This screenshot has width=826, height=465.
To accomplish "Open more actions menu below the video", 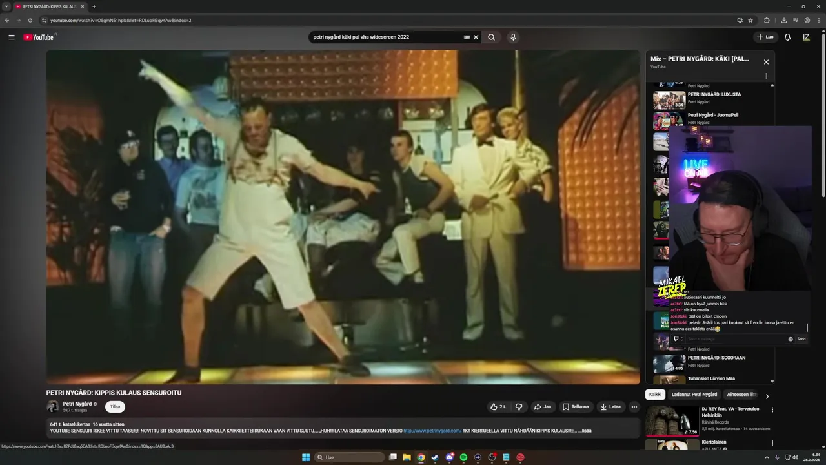I will click(x=634, y=407).
